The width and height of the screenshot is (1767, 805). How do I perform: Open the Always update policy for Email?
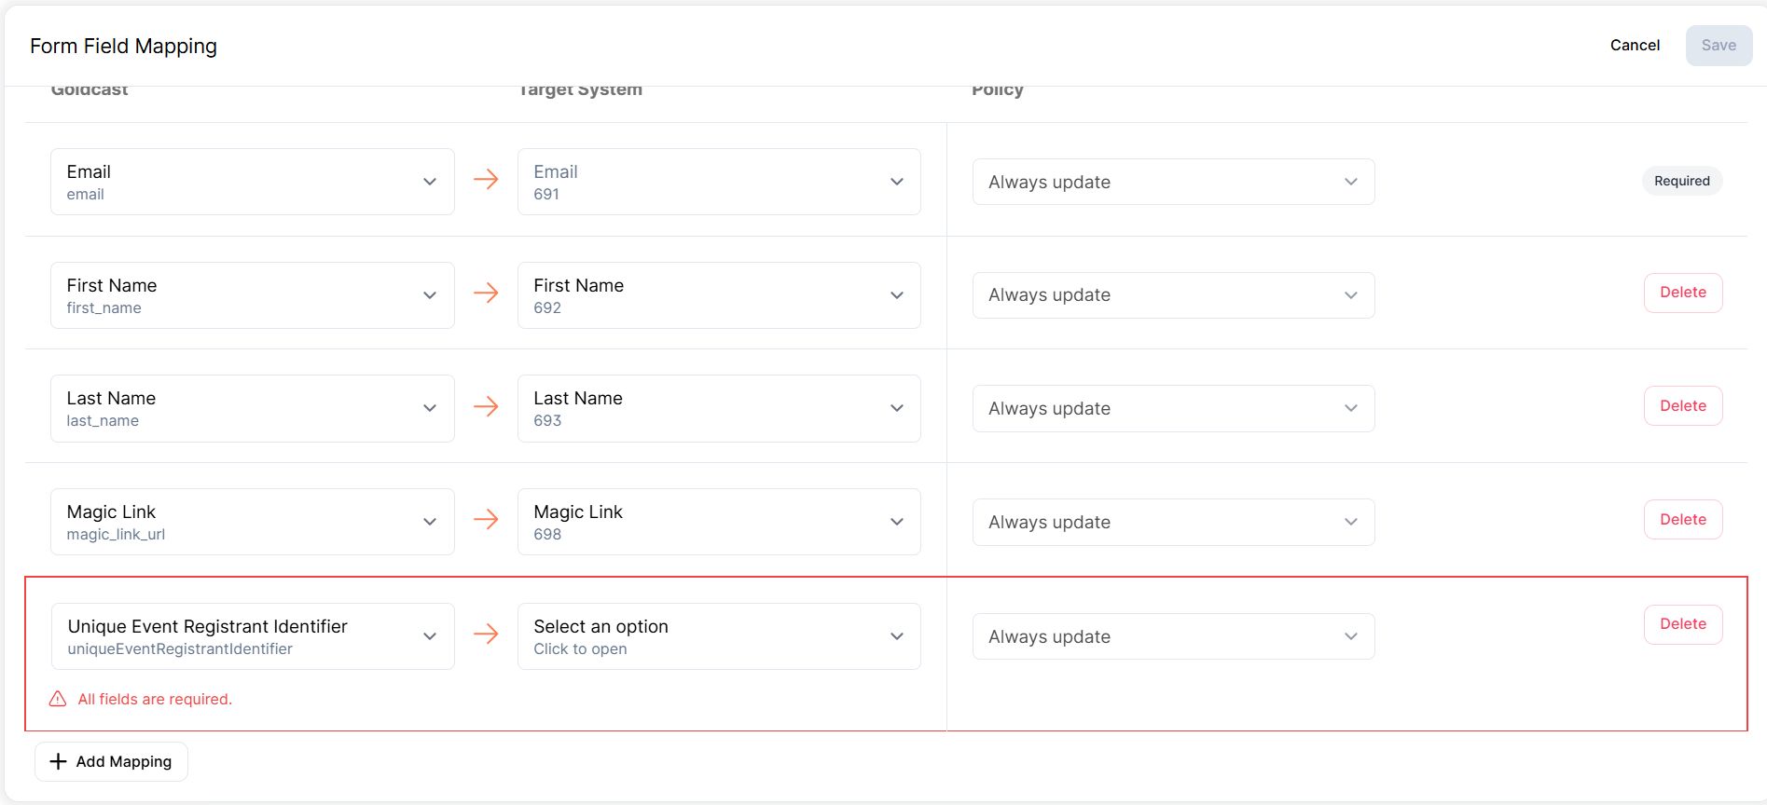pyautogui.click(x=1173, y=182)
